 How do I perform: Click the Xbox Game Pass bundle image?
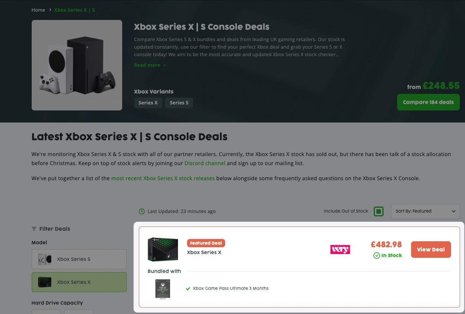point(163,289)
